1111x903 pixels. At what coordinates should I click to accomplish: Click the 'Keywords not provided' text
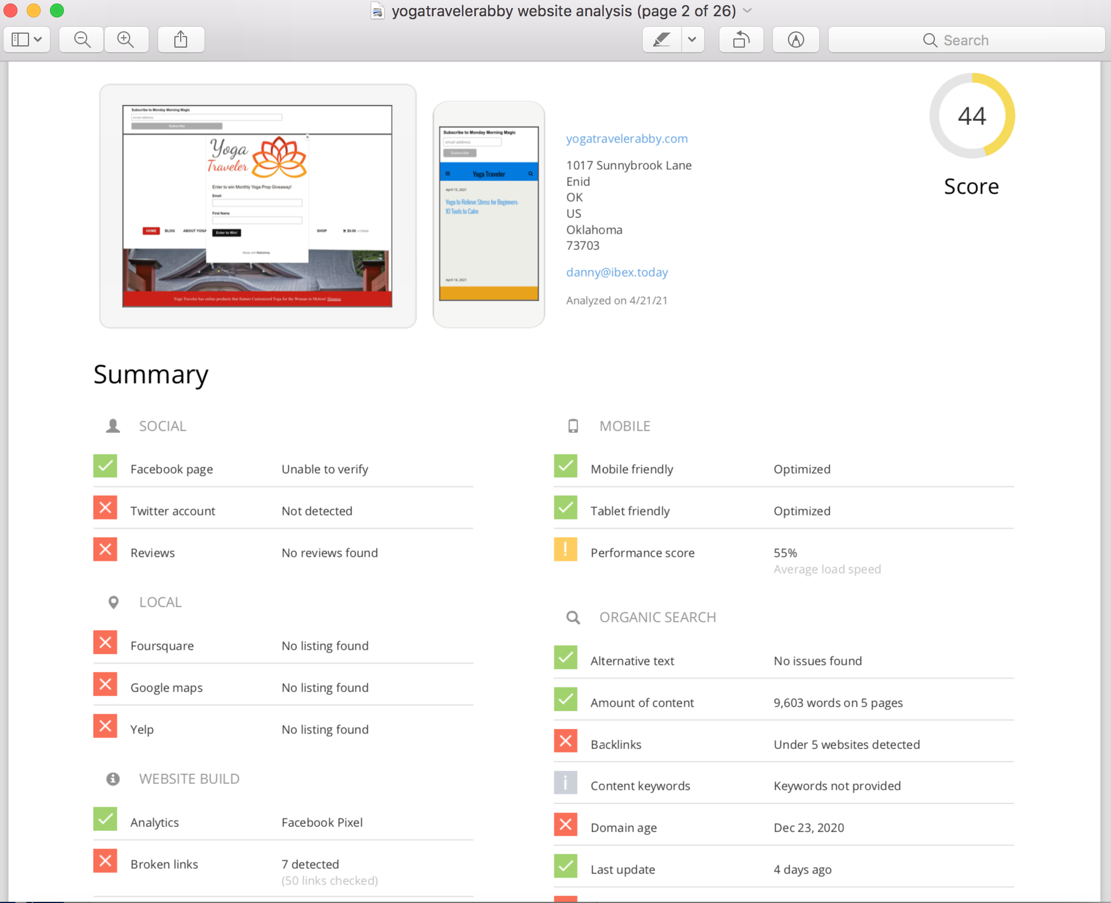837,786
